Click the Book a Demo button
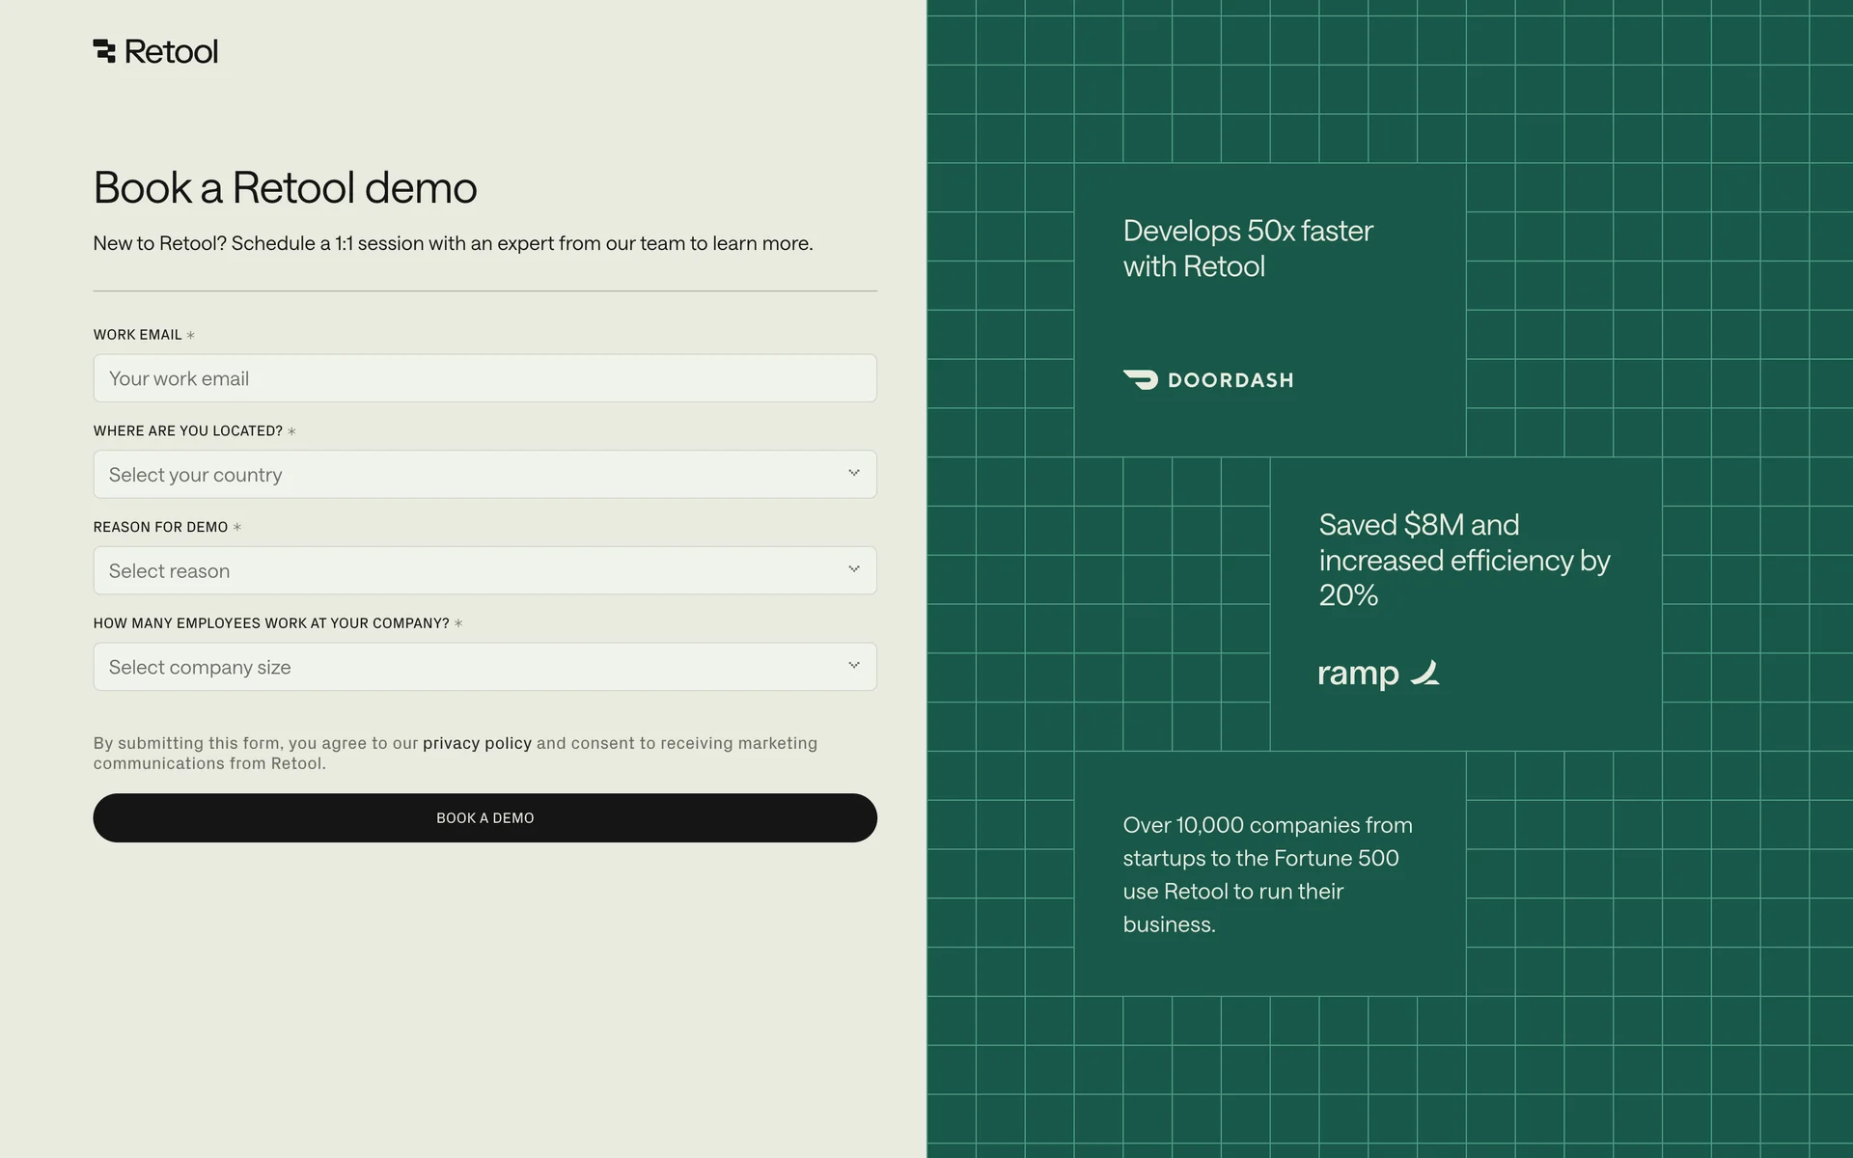 (x=484, y=817)
